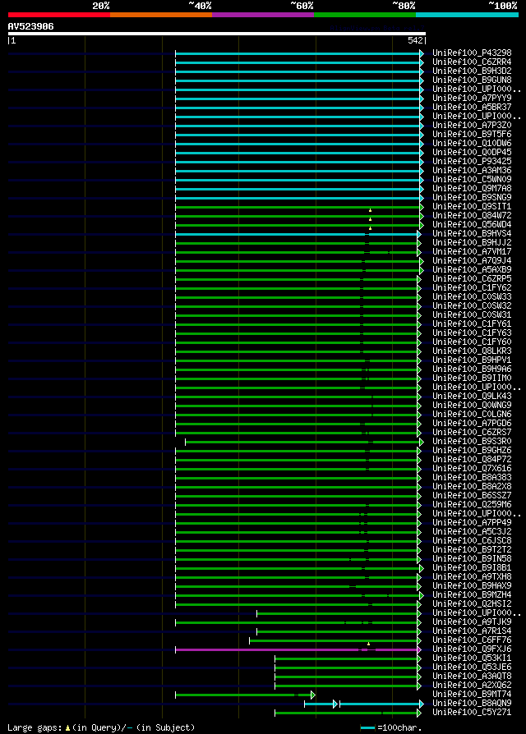Click the cyan alignment bar for UniRef100_B9HVS4
The width and height of the screenshot is (526, 734).
coord(298,234)
